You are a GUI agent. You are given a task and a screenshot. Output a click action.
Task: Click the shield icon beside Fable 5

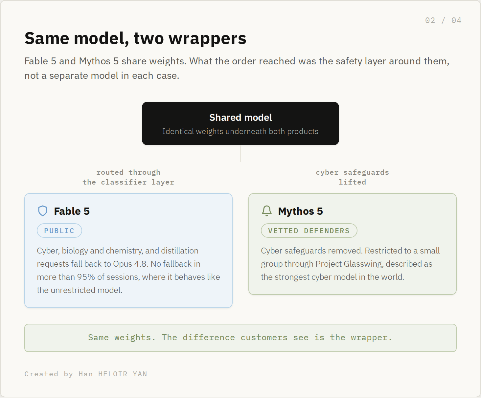pyautogui.click(x=43, y=211)
